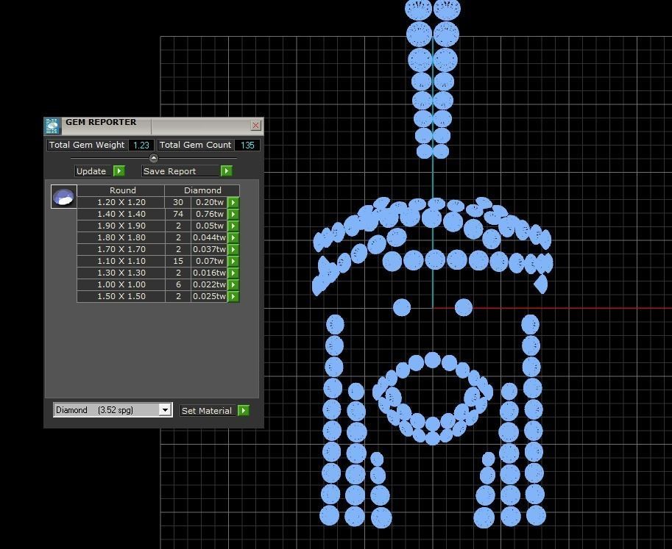Click the GEM REPORTER title text

pos(101,123)
